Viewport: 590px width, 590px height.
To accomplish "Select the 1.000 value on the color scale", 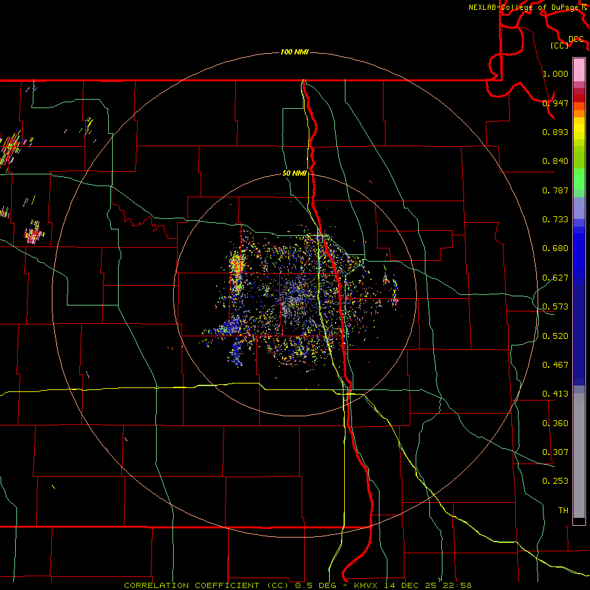I will pyautogui.click(x=555, y=73).
